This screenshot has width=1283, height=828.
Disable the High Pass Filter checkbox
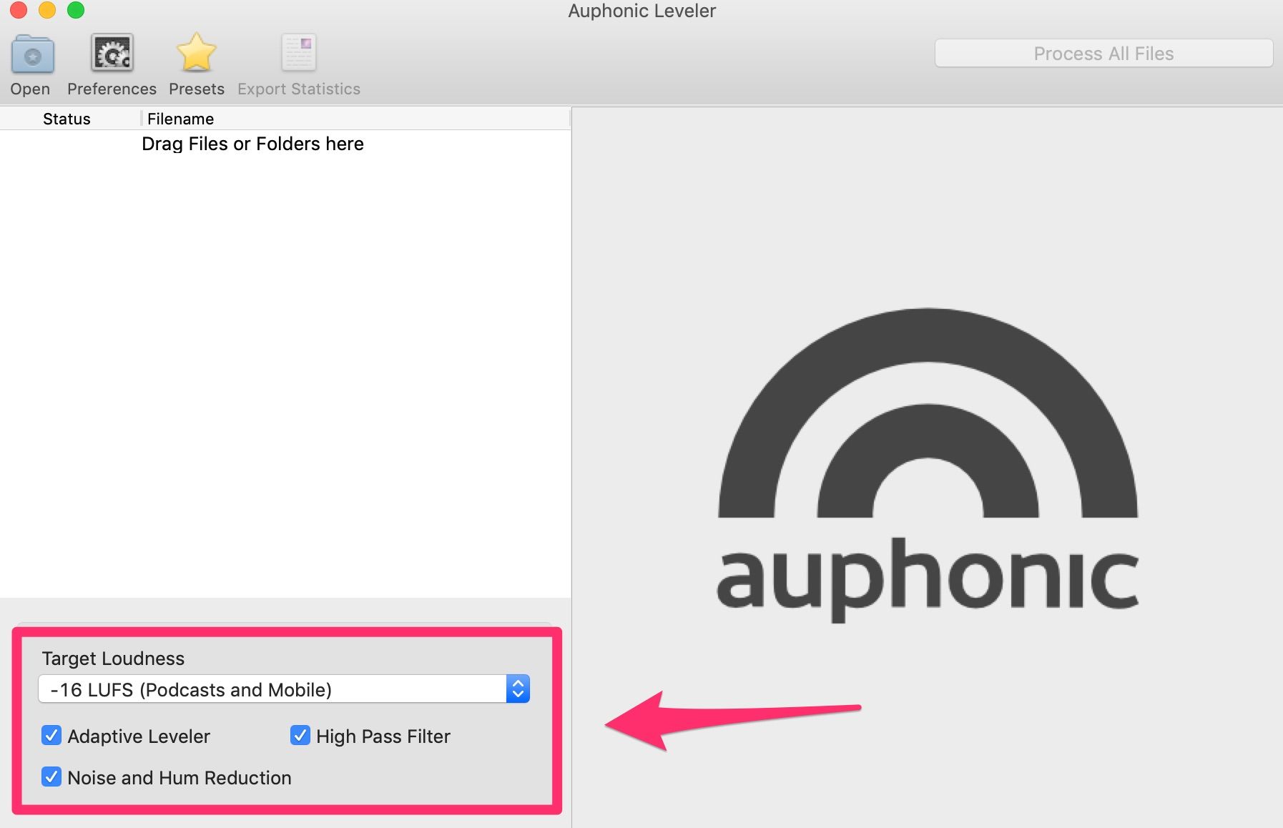pos(300,736)
